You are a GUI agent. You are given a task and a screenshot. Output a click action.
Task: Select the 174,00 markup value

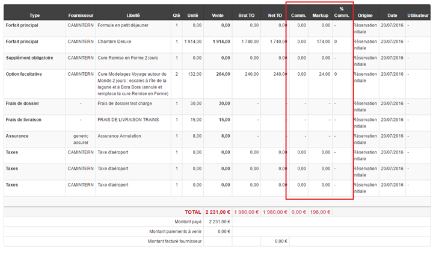tap(324, 42)
